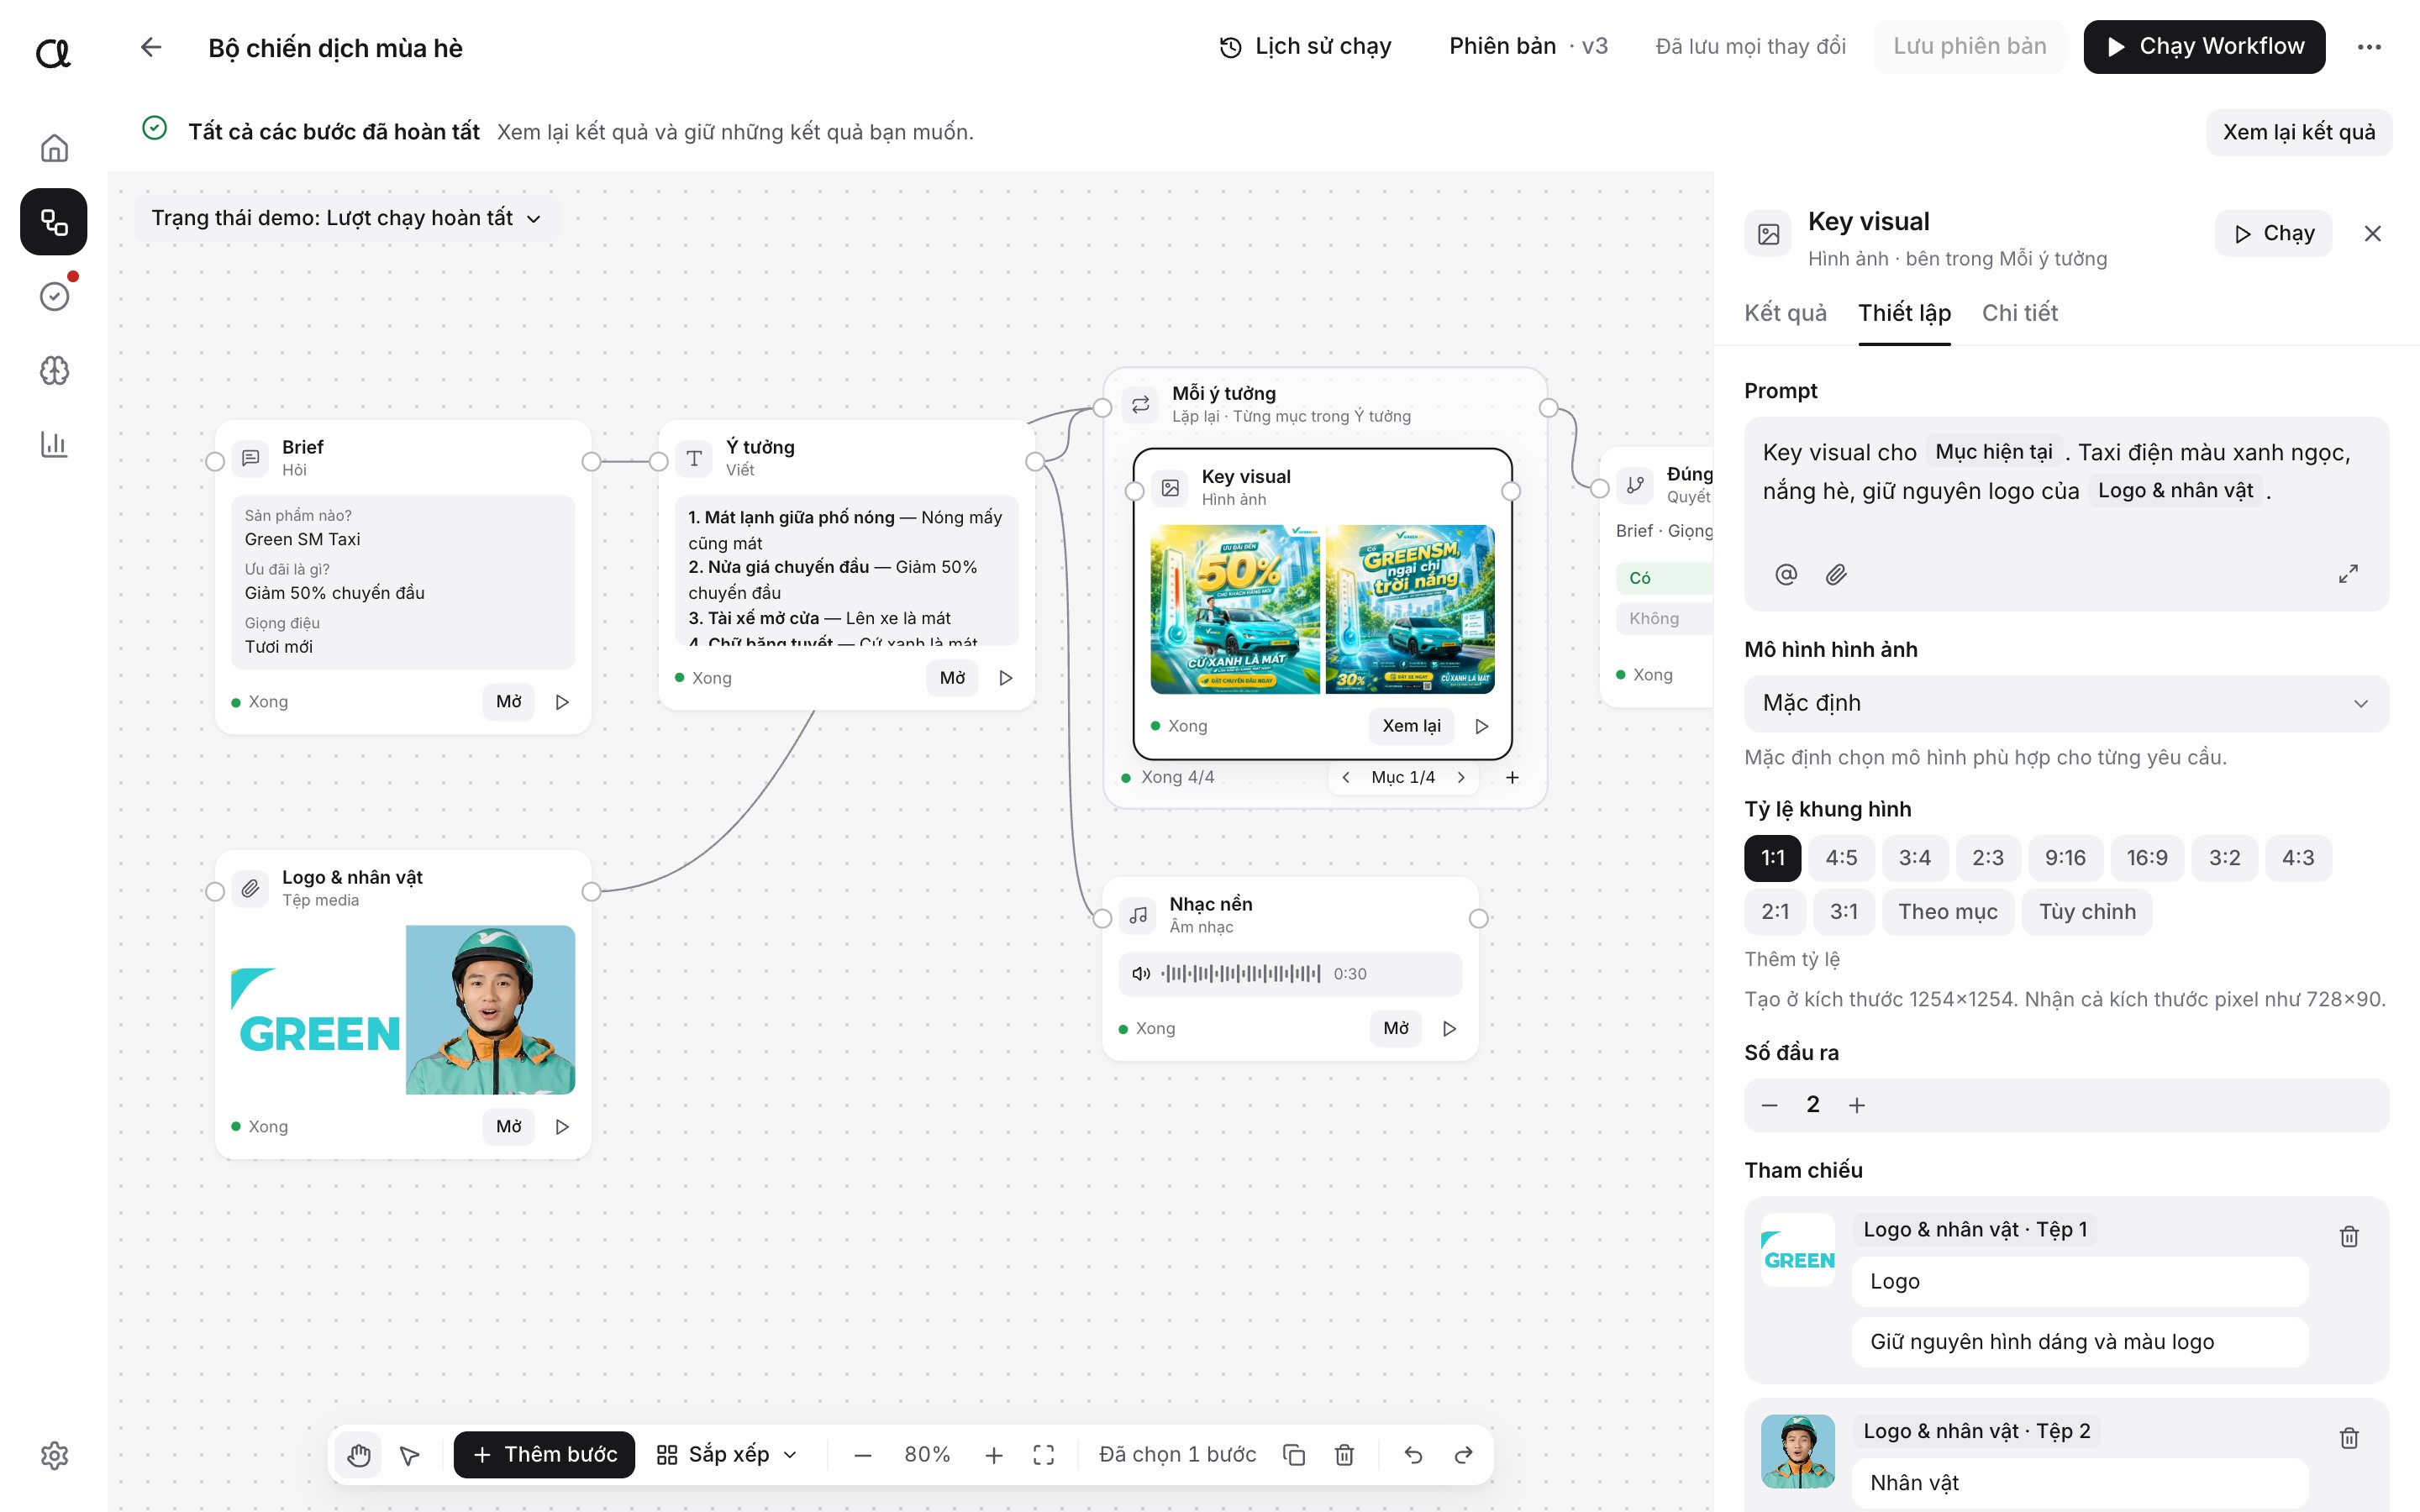This screenshot has width=2420, height=1512.
Task: Click the fit-to-screen icon
Action: pos(1043,1455)
